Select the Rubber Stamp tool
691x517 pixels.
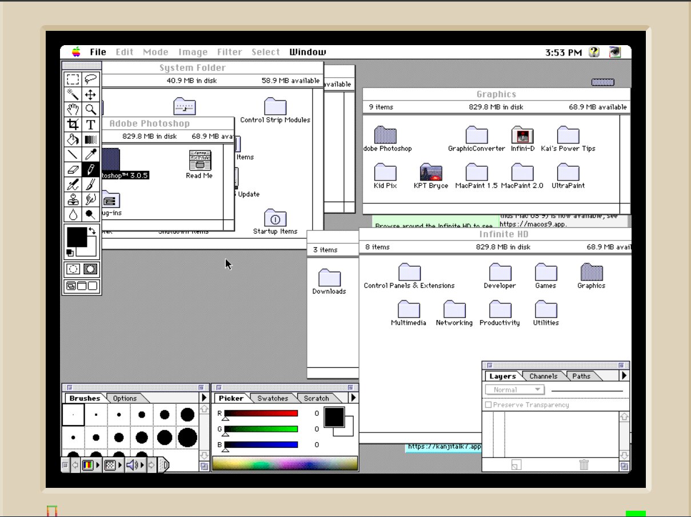click(73, 199)
